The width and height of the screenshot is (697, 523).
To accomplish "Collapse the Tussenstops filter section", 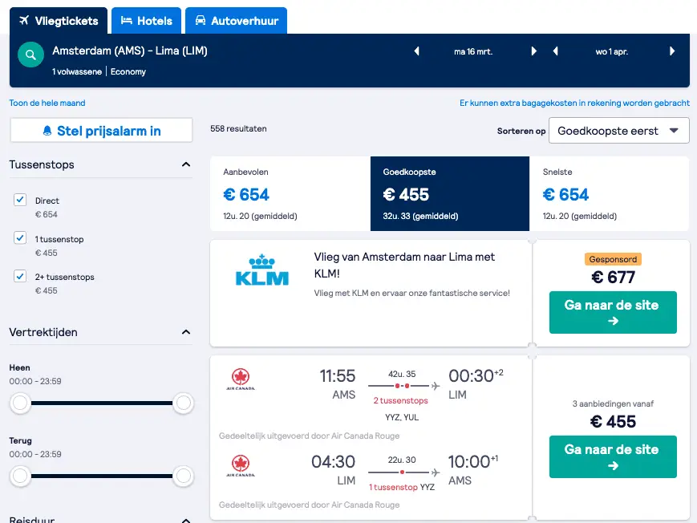I will click(186, 164).
